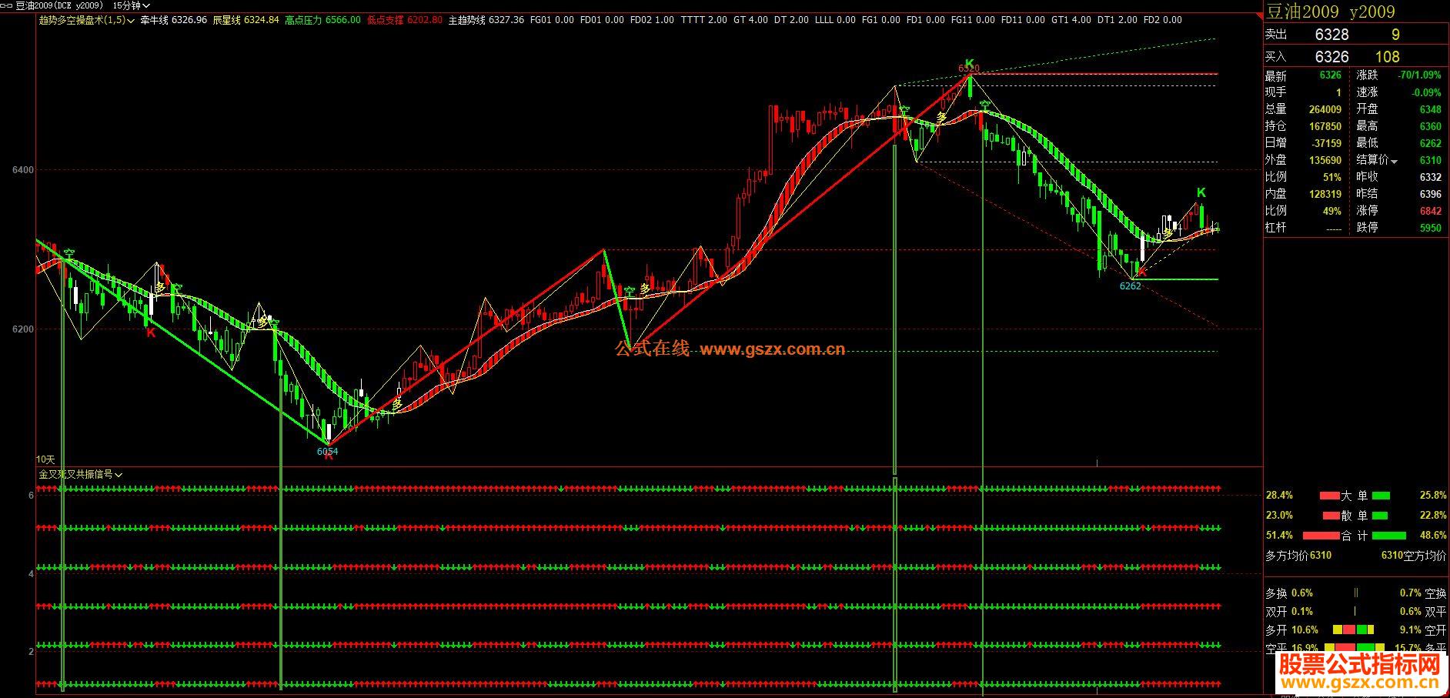Screen dimensions: 1450x698
Task: Click the 买入 volume 108
Action: tap(1387, 57)
